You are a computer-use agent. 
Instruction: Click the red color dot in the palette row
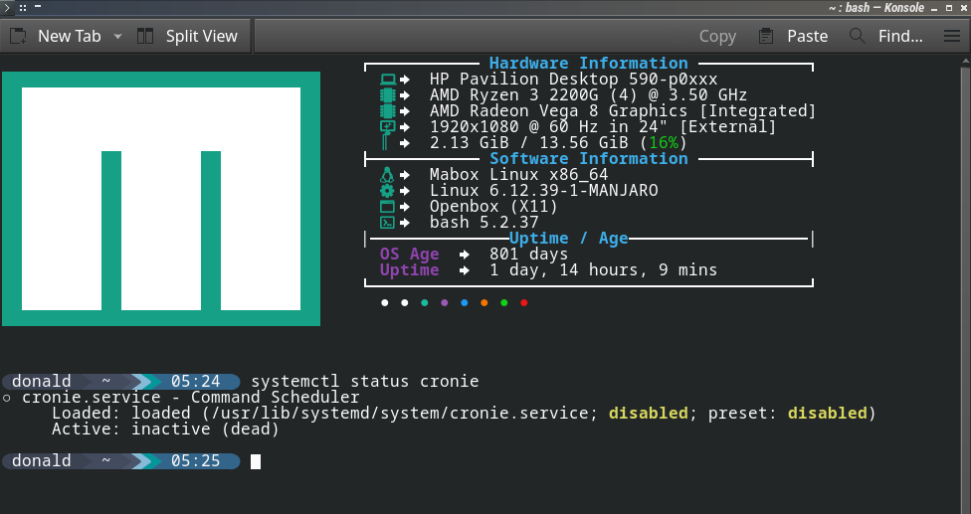pyautogui.click(x=524, y=302)
